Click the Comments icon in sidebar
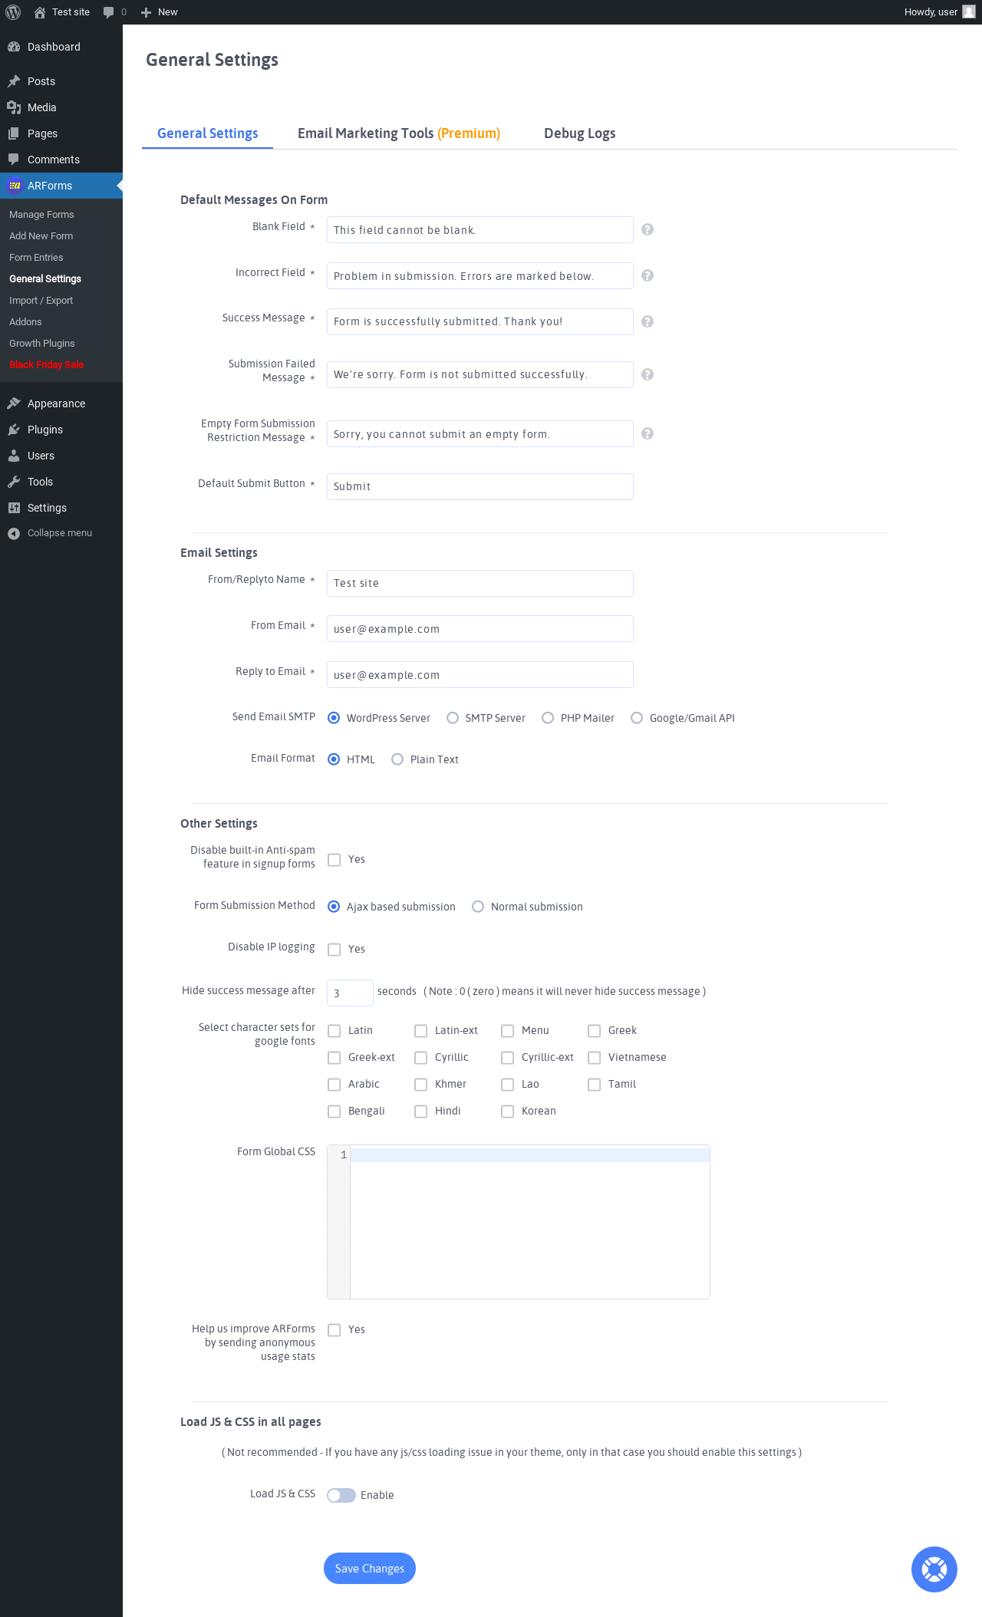This screenshot has width=982, height=1617. tap(14, 160)
